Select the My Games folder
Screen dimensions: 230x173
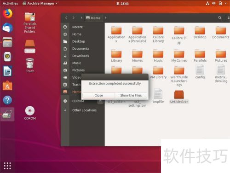pos(179,56)
